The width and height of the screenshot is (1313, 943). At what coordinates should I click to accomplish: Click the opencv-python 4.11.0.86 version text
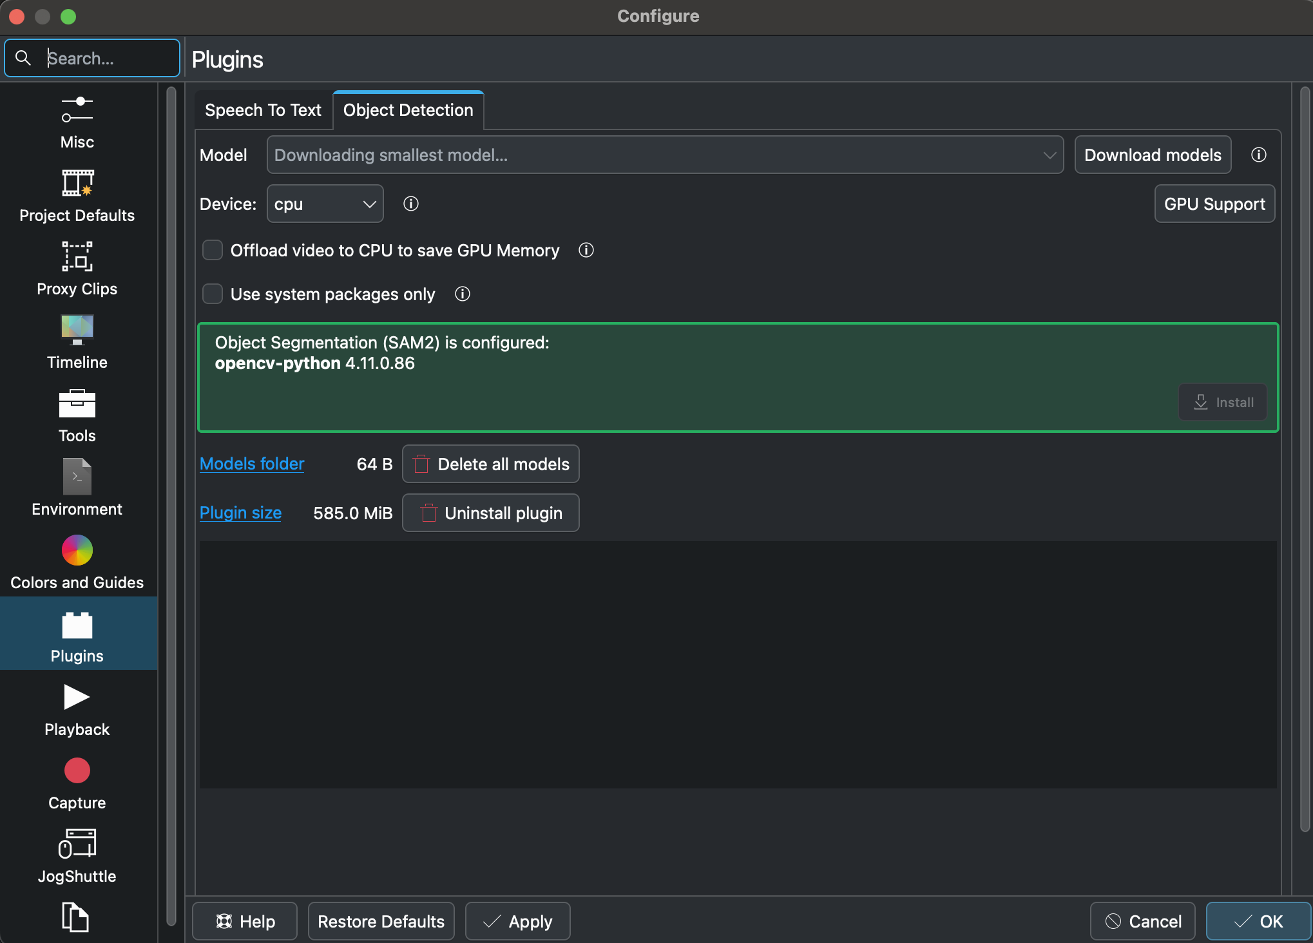314,363
